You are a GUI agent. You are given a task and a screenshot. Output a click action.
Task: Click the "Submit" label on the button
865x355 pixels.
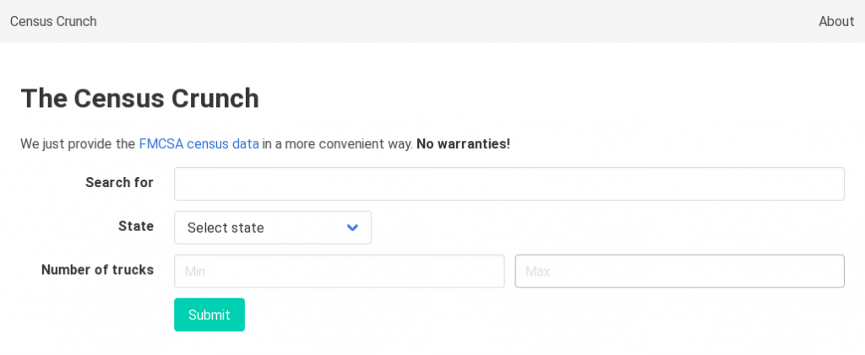(x=209, y=315)
